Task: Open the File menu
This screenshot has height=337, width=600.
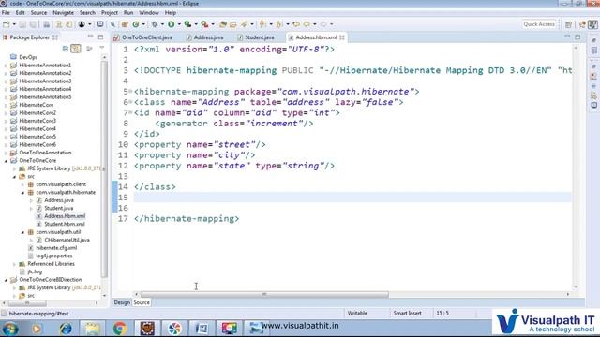Action: coord(6,12)
